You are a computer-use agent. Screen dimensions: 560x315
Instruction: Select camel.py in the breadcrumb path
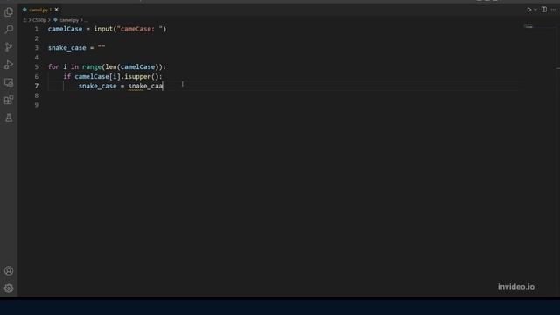coord(69,20)
